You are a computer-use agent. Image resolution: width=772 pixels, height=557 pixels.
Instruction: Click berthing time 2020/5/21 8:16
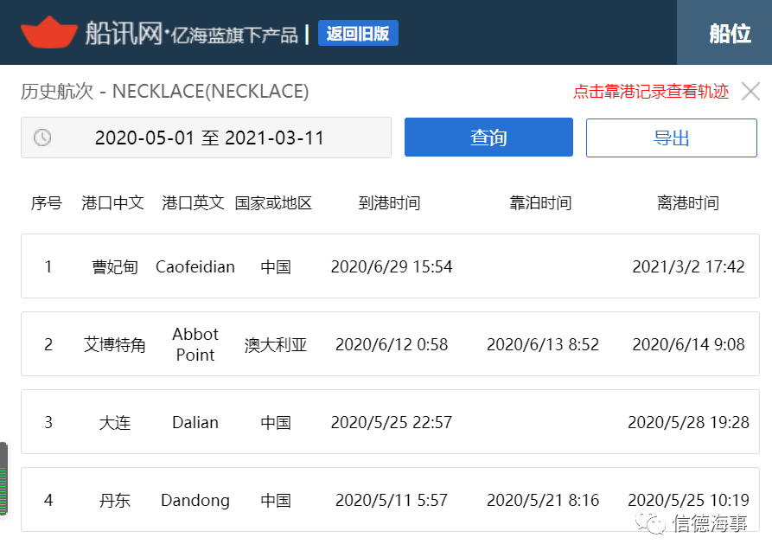coord(543,500)
